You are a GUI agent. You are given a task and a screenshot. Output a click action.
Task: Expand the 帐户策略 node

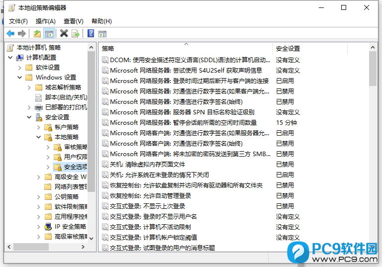tap(39, 127)
